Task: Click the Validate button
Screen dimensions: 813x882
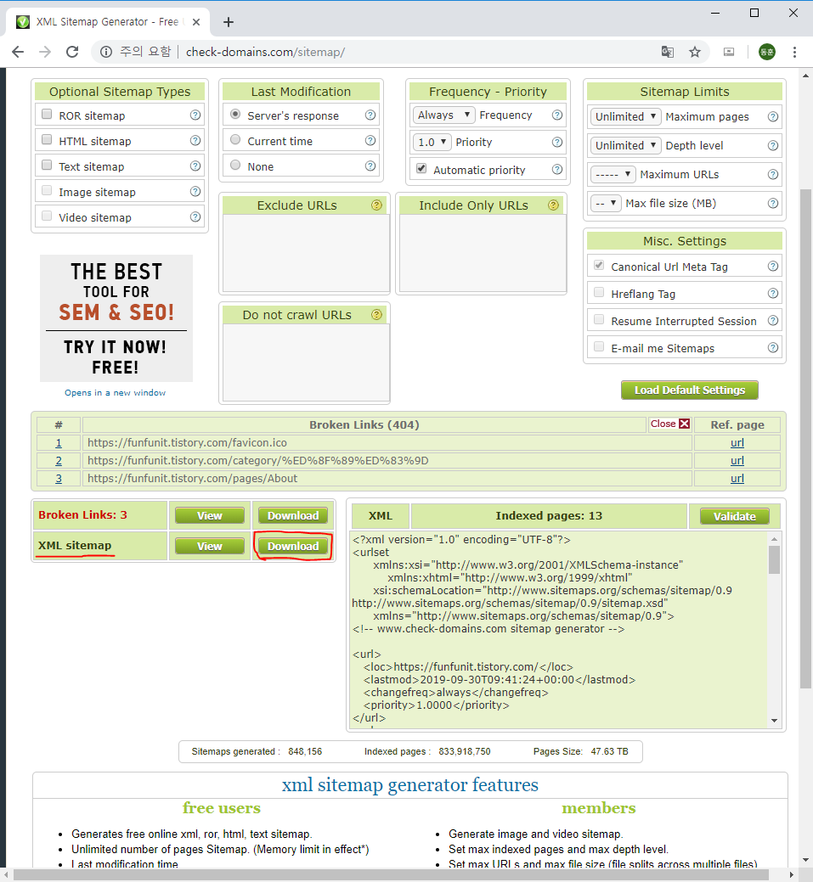Action: pos(734,516)
